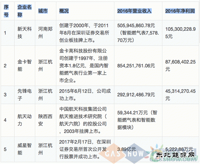Image resolution: width=200 pixels, height=164 pixels.
Task: Click net profit 105,300,228.95元 cell
Action: pyautogui.click(x=180, y=33)
